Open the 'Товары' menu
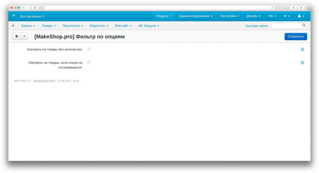319x173 pixels. pos(49,26)
